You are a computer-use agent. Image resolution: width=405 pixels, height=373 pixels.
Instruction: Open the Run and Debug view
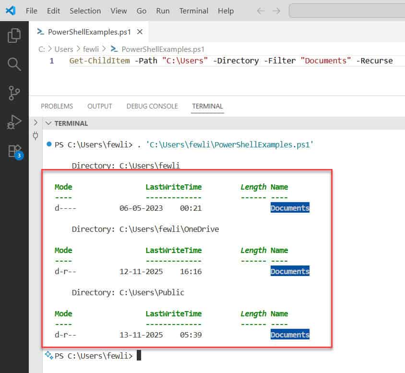pos(14,121)
